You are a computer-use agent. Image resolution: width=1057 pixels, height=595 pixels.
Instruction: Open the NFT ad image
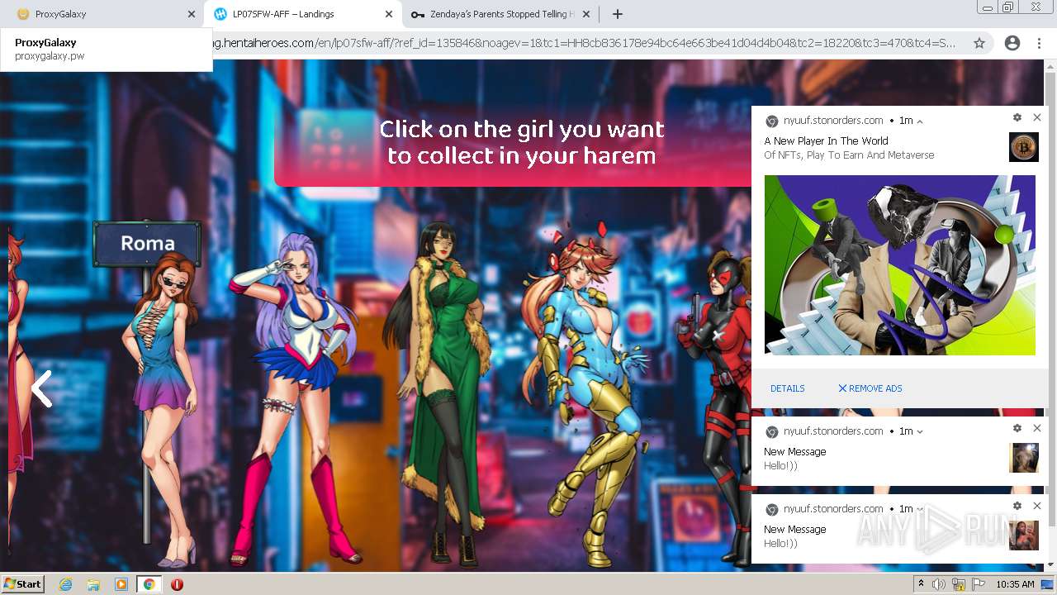click(899, 265)
